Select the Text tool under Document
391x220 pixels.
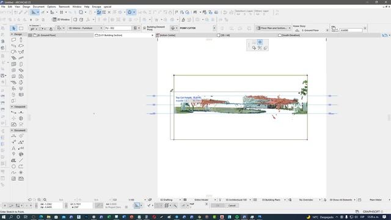tap(13, 148)
